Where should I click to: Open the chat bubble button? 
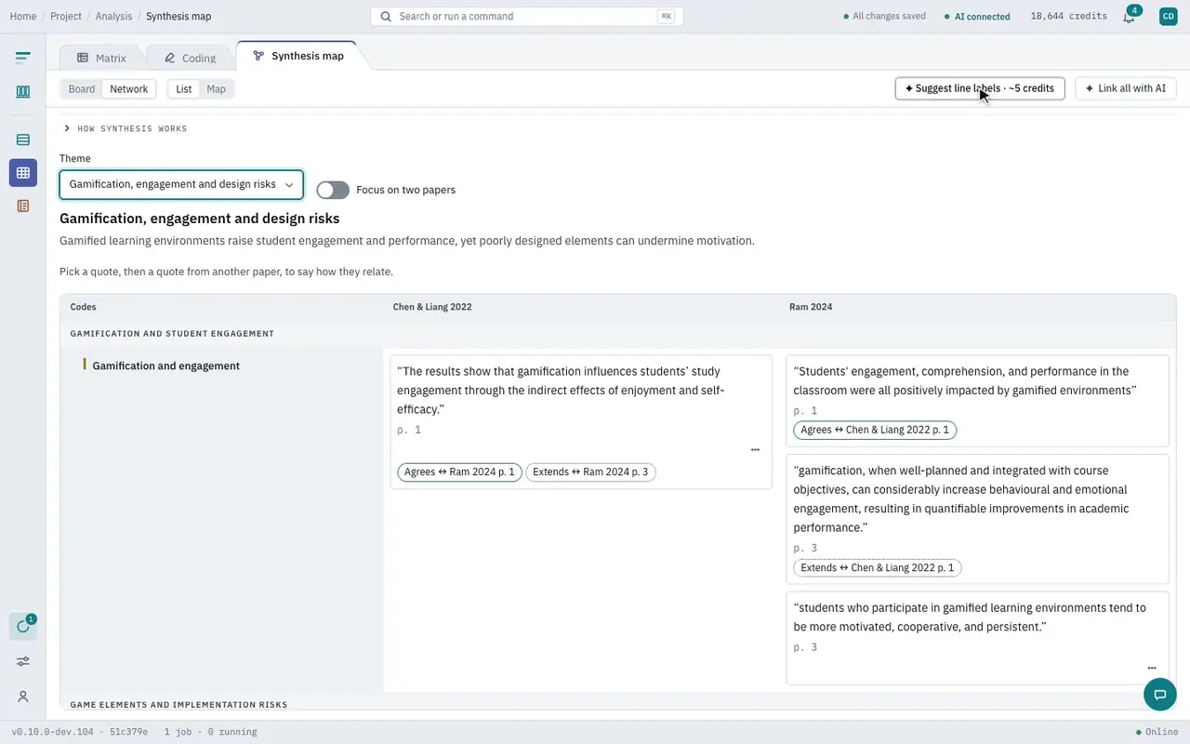pos(1160,694)
